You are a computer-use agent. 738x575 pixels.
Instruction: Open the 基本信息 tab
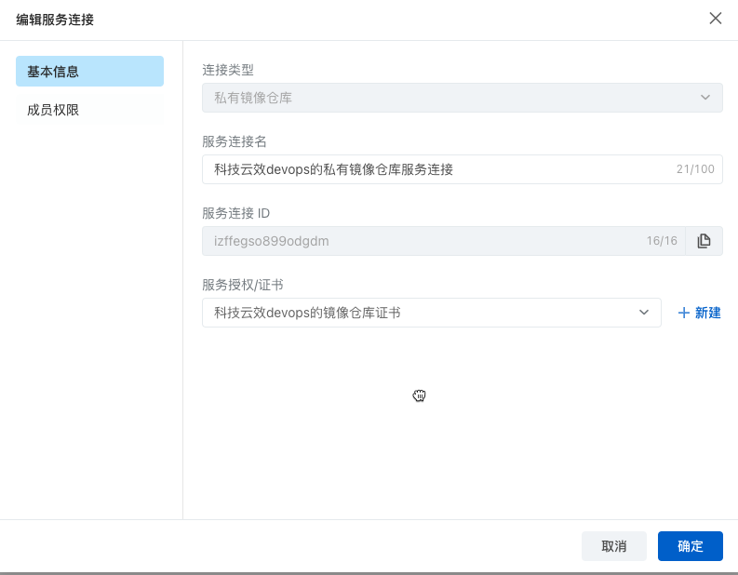click(89, 72)
